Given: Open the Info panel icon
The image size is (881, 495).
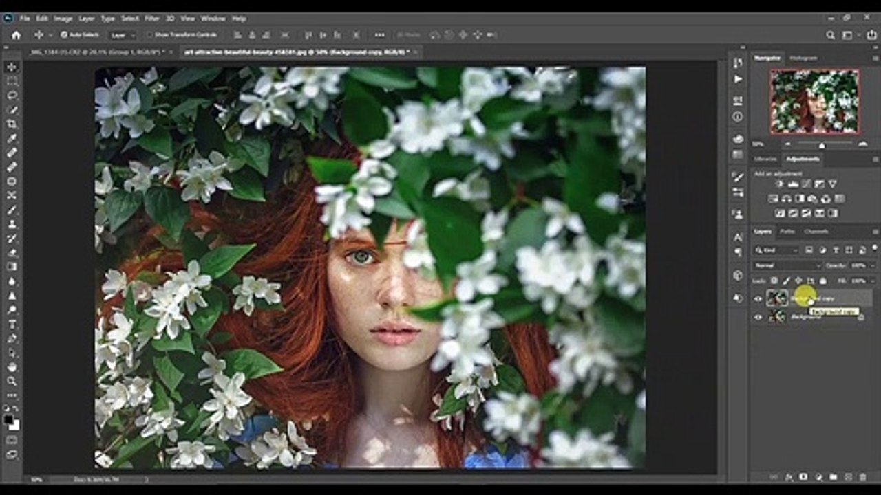Looking at the screenshot, I should coord(738,117).
